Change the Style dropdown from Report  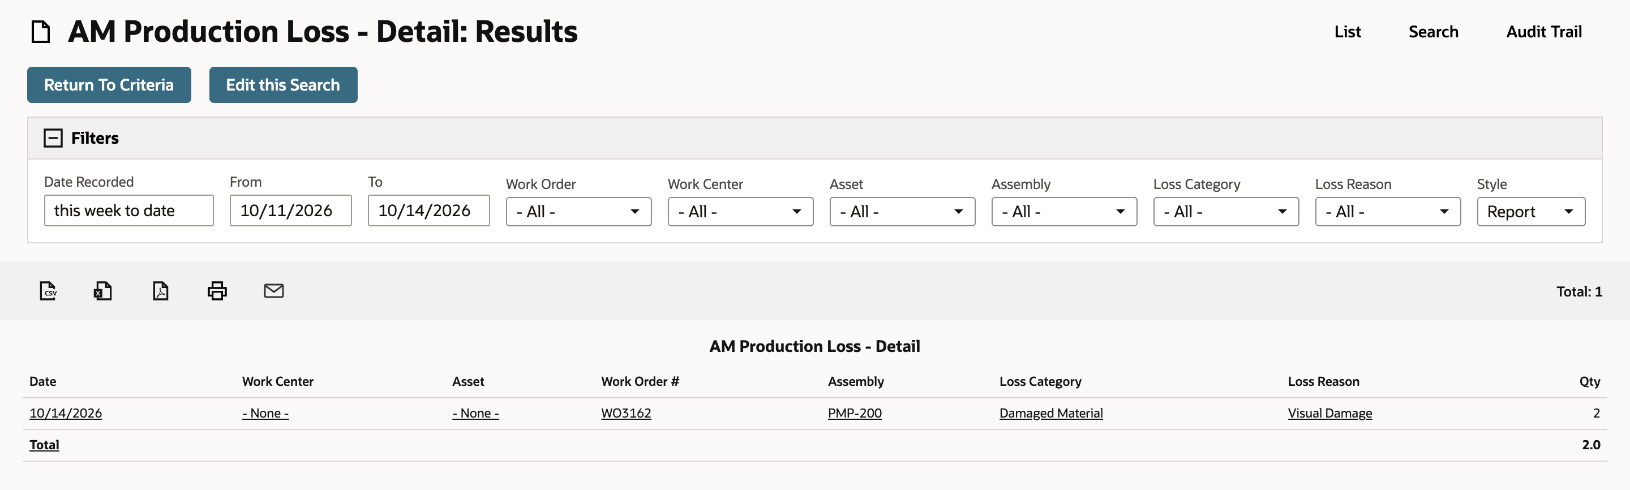click(x=1530, y=212)
